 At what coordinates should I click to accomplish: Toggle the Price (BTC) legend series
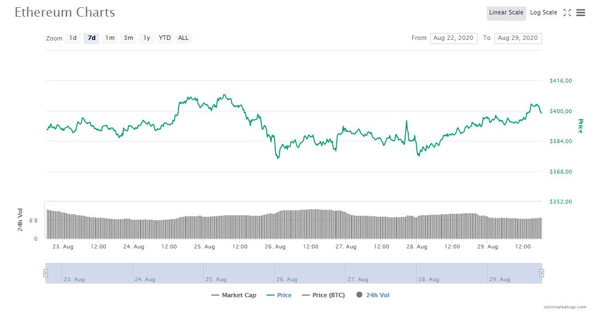coord(323,295)
